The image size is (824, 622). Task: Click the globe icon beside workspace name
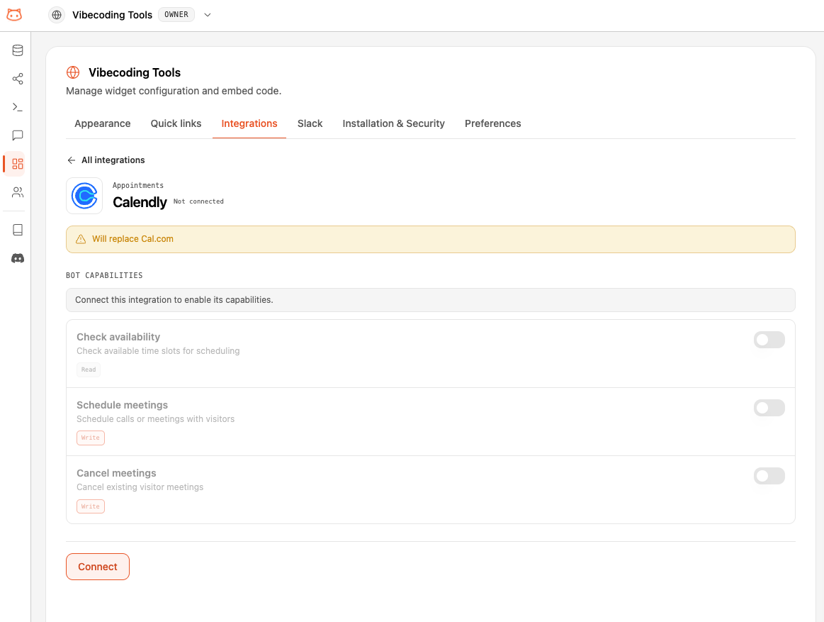click(x=57, y=15)
